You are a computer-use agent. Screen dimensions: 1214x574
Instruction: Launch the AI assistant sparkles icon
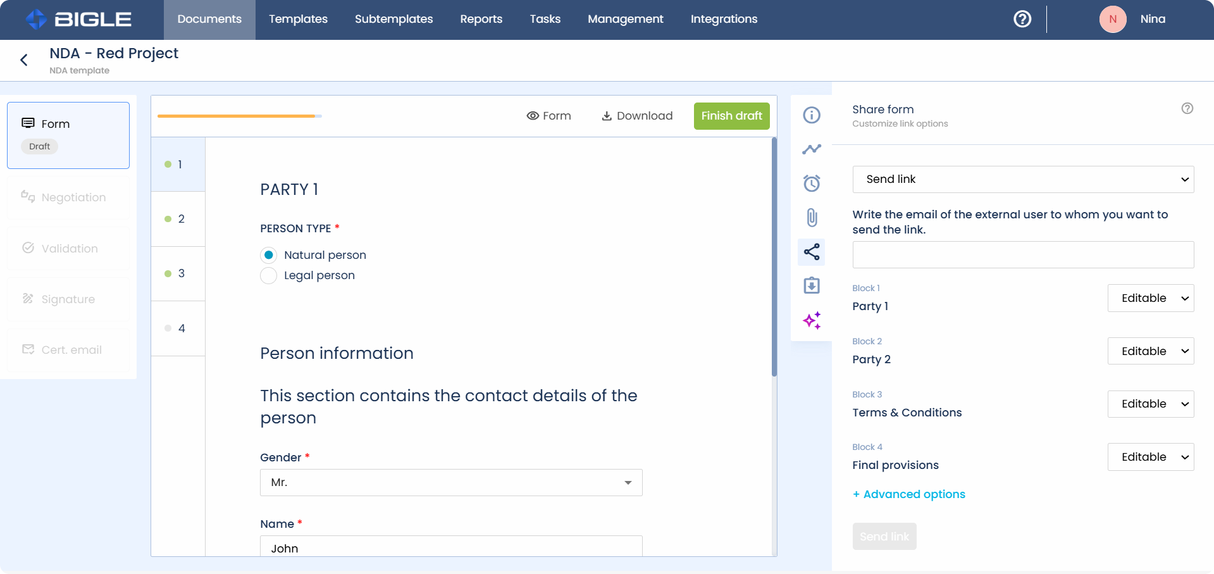[x=811, y=320]
